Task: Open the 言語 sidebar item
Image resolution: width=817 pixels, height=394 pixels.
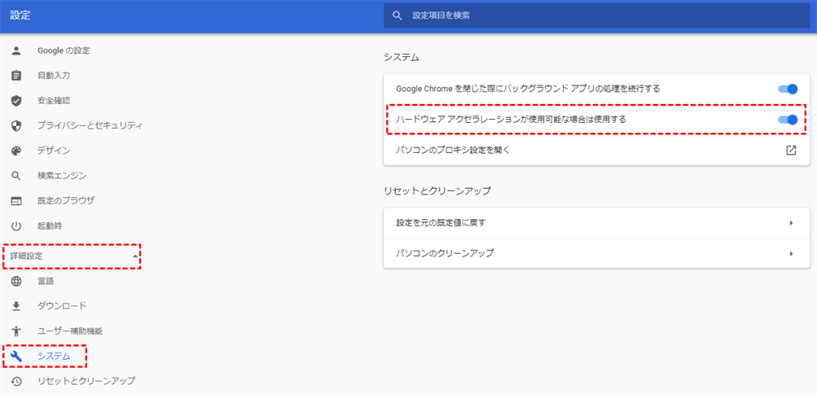Action: pyautogui.click(x=46, y=281)
